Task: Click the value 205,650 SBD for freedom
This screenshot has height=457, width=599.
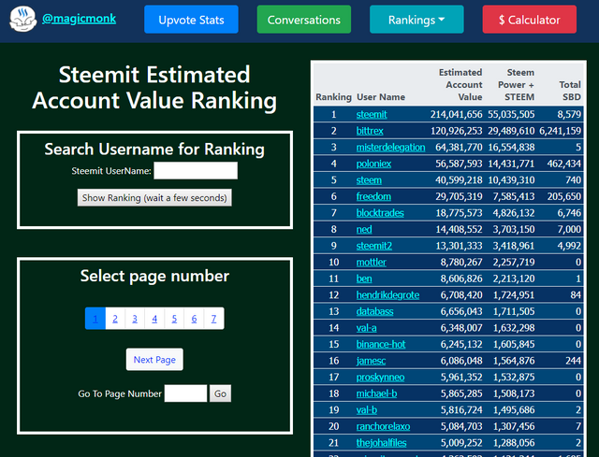Action: (x=564, y=196)
